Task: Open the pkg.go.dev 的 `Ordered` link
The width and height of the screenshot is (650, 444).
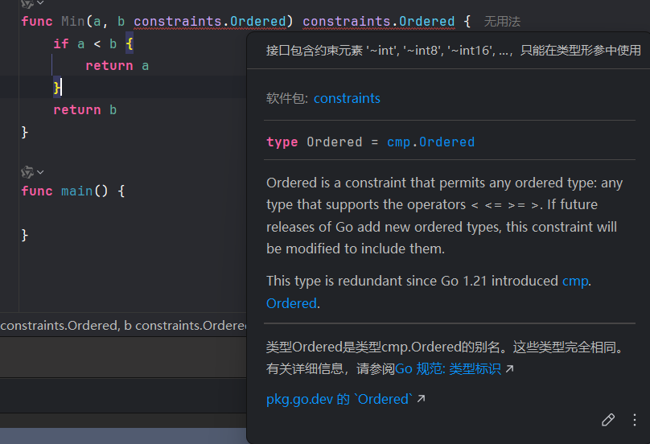Action: [x=339, y=399]
